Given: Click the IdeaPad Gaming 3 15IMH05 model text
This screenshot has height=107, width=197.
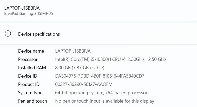Looking at the screenshot, I should tap(28, 14).
